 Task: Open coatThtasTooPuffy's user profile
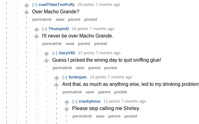[57, 5]
